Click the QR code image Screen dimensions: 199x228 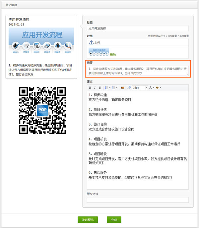pos(42,111)
